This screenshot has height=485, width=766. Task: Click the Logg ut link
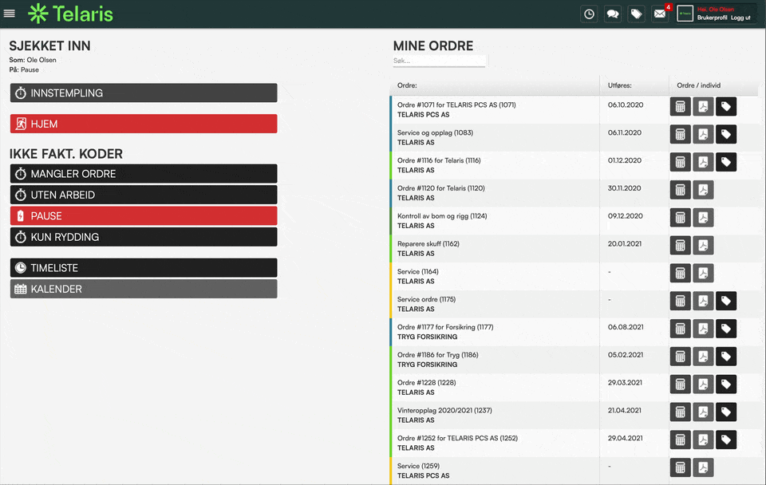pos(740,18)
